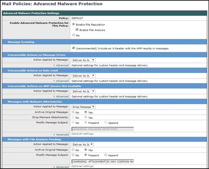Image resolution: width=209 pixels, height=169 pixels.
Task: Select No to disable Advanced Malware Protection
Action: click(74, 35)
